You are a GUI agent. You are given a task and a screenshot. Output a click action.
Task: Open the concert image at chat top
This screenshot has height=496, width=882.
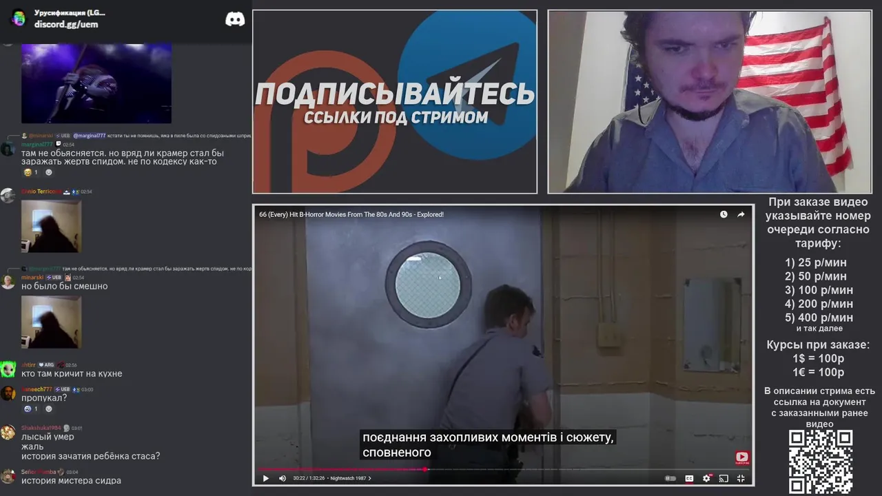pyautogui.click(x=96, y=83)
